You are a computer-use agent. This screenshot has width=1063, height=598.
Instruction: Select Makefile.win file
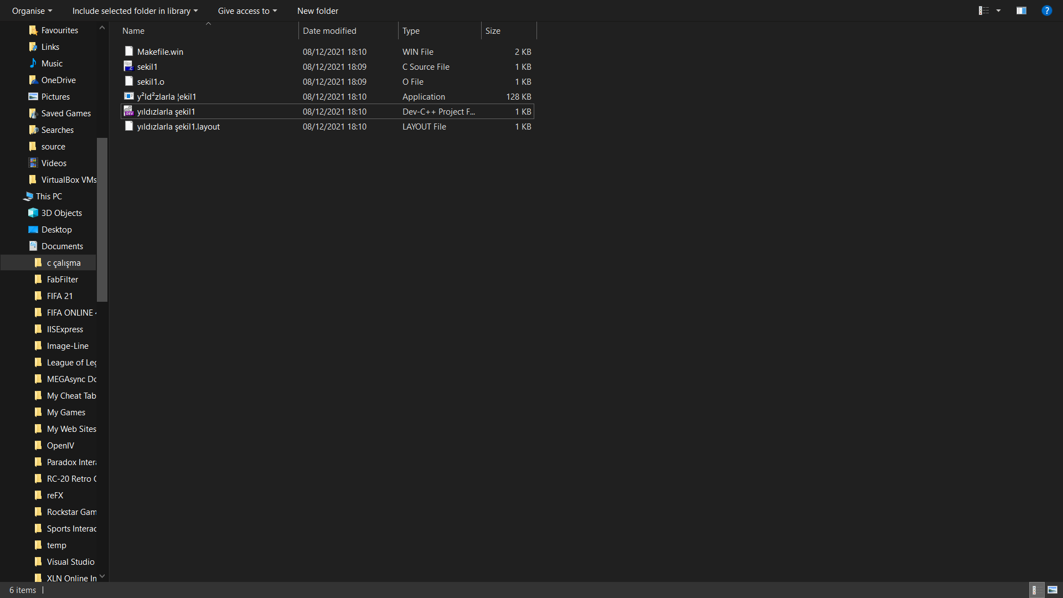click(x=160, y=51)
